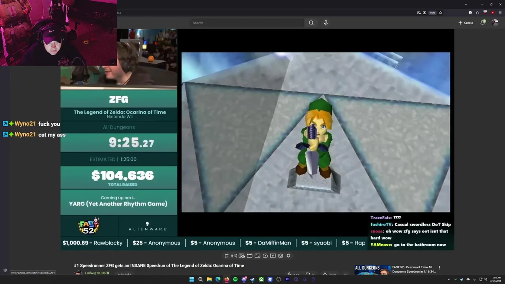Bookmark this page with the star icon
The image size is (505, 284).
tap(440, 13)
